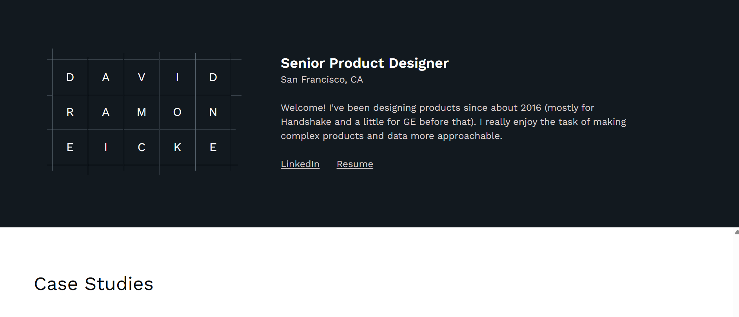
Task: Click the scrollbar up arrow
Action: coord(737,232)
